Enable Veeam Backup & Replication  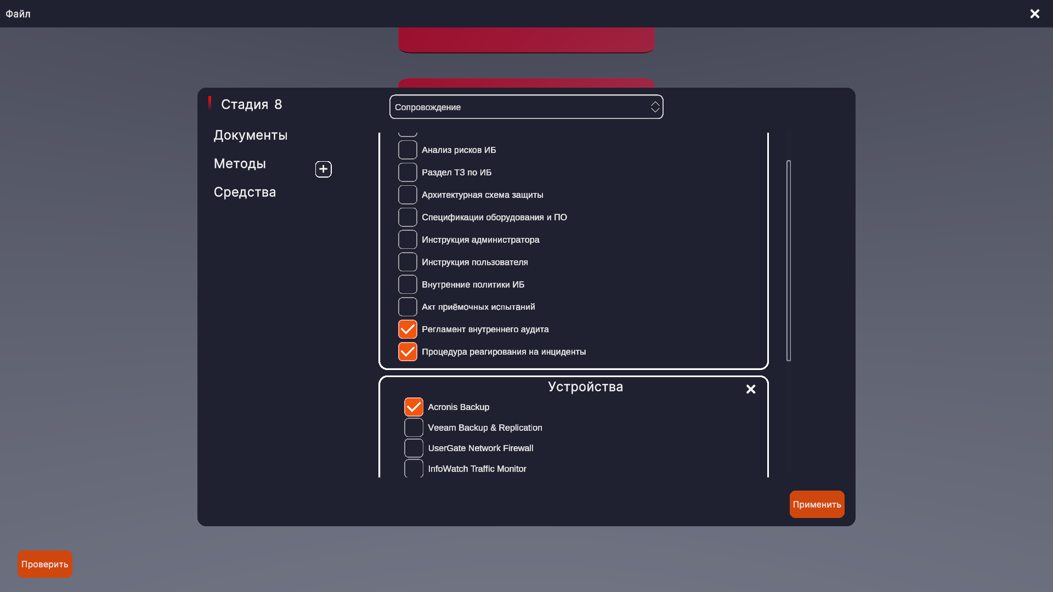tap(414, 428)
